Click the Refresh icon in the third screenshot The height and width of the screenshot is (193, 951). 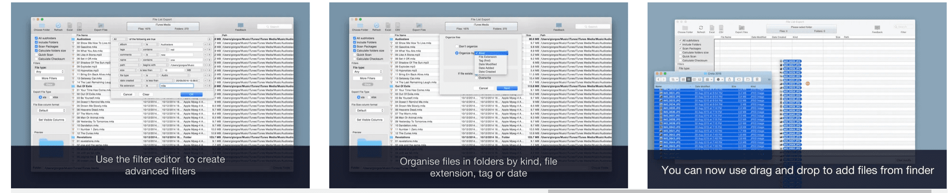pyautogui.click(x=701, y=28)
